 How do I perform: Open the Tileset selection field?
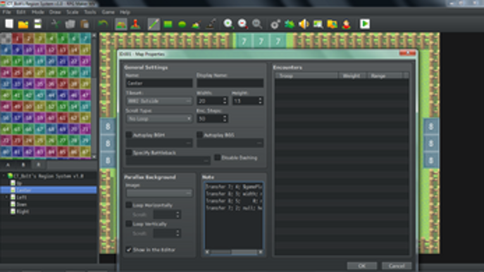(x=159, y=101)
